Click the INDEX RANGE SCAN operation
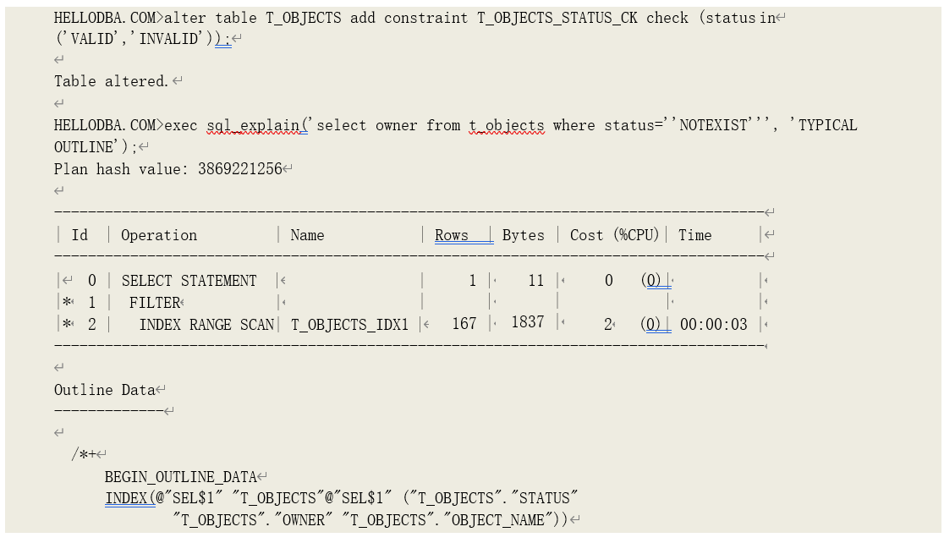This screenshot has height=543, width=944. [x=206, y=324]
